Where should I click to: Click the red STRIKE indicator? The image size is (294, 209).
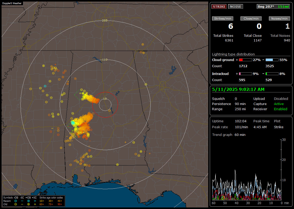tap(219, 6)
